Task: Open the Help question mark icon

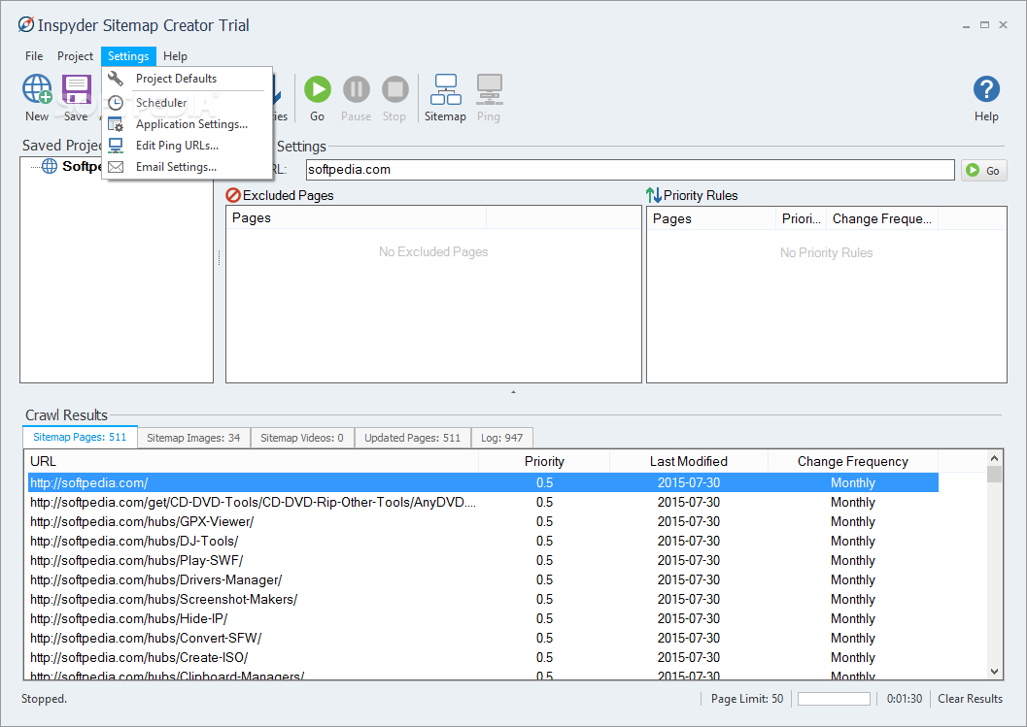Action: (x=986, y=89)
